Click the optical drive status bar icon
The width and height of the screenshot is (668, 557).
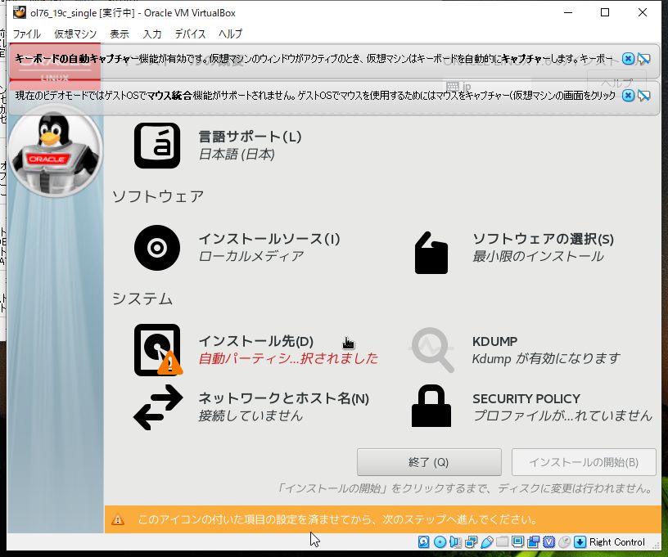(x=440, y=541)
